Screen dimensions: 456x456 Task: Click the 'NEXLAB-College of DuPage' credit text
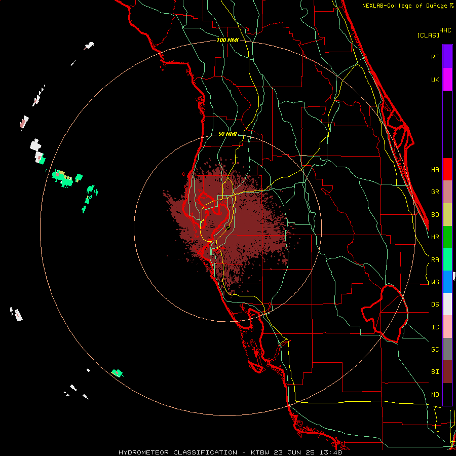(404, 6)
